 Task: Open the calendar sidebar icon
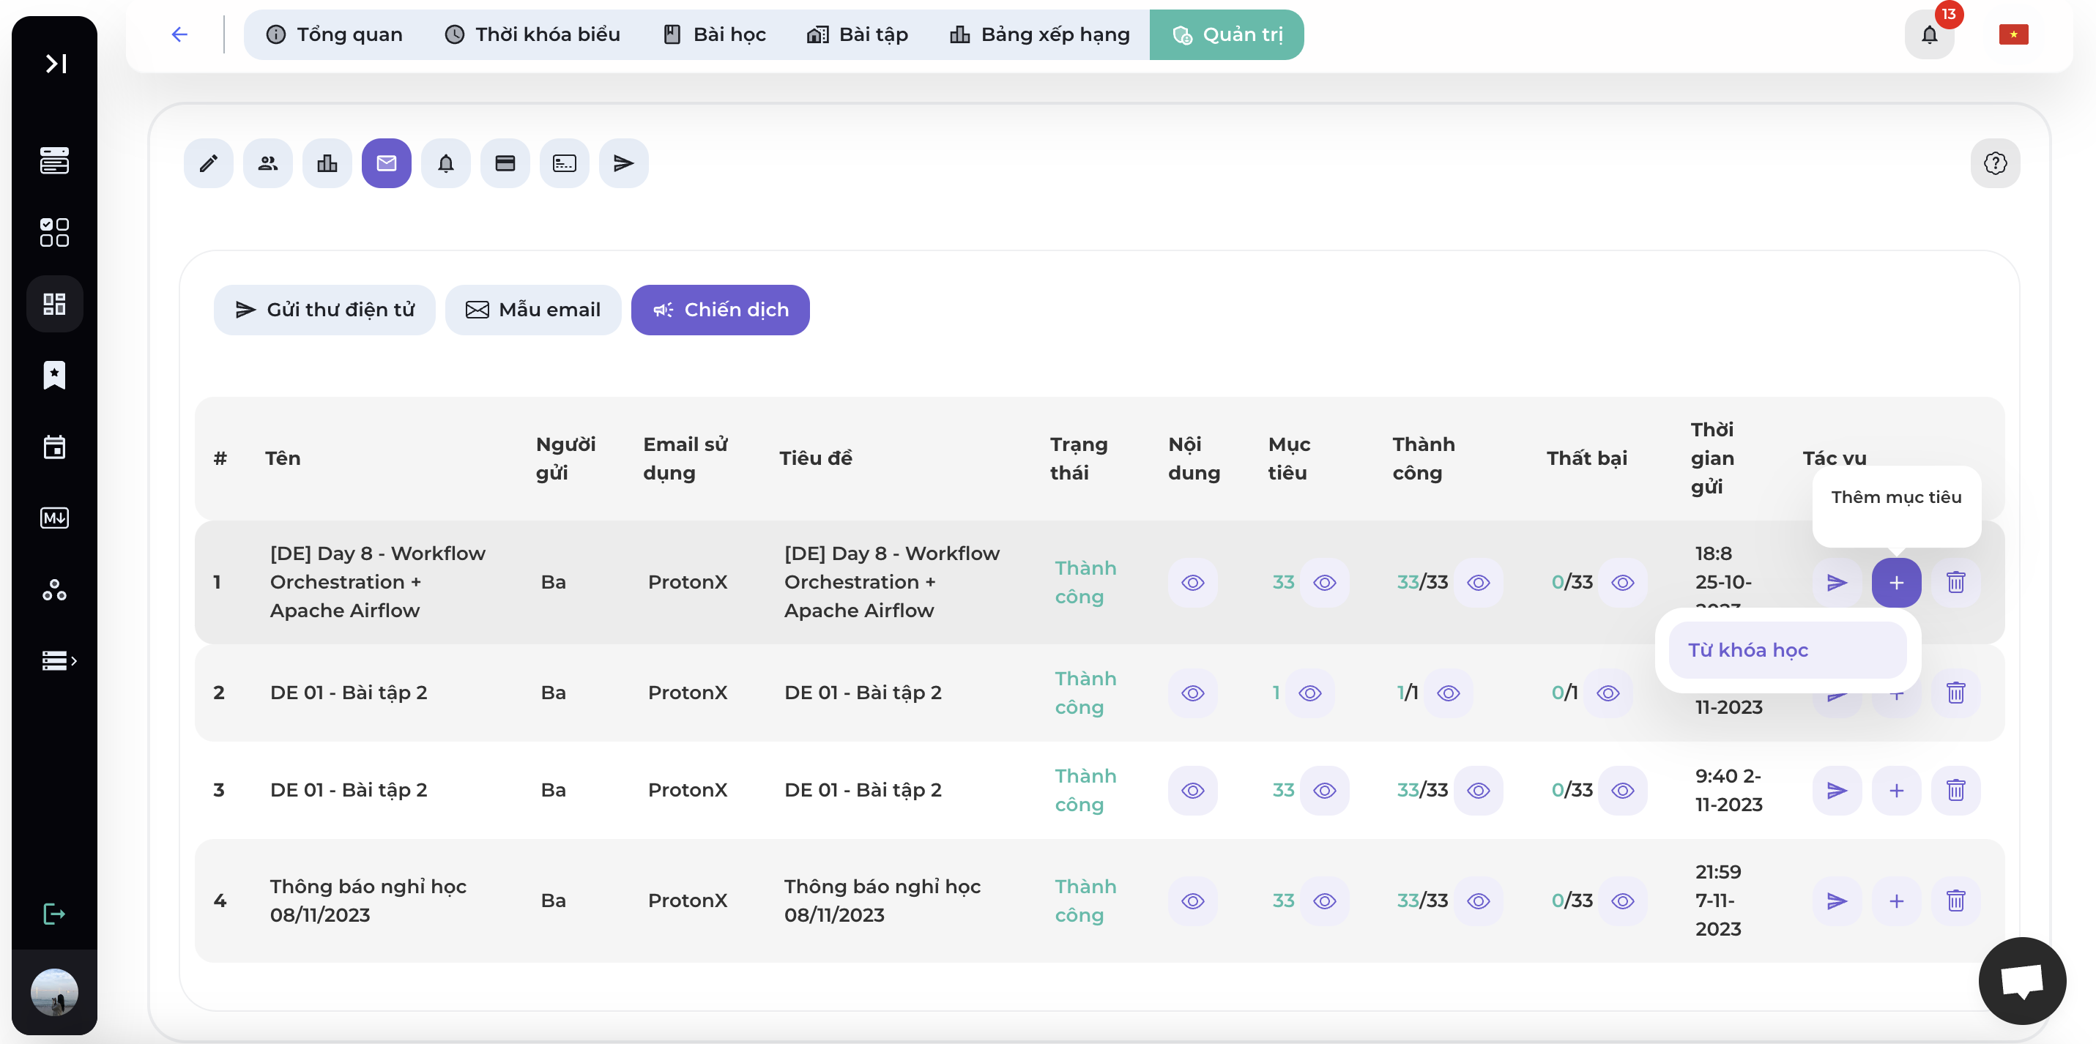coord(54,447)
